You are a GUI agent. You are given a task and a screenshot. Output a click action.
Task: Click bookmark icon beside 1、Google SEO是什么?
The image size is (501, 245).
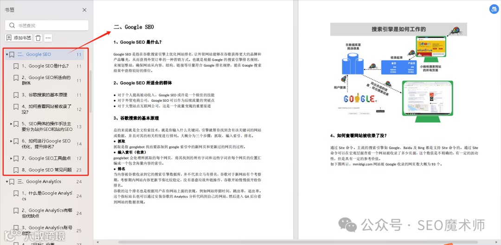[x=16, y=66]
